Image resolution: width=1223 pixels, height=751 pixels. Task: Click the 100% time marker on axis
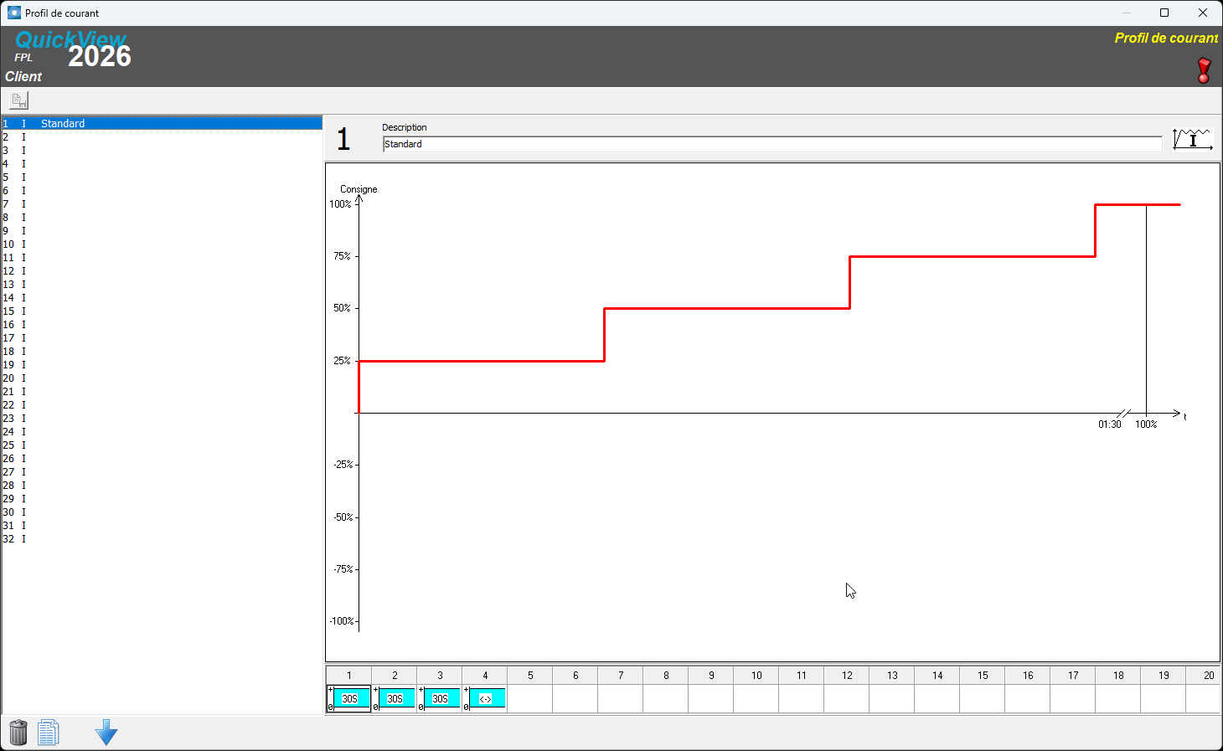[1146, 424]
